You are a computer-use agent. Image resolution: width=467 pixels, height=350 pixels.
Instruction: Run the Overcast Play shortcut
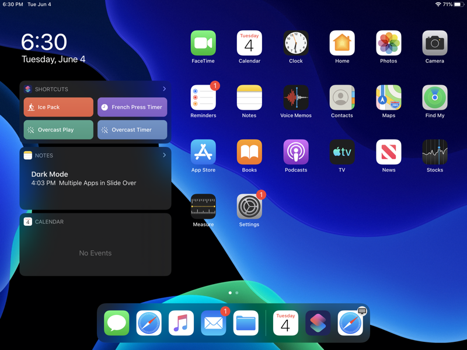coord(58,129)
